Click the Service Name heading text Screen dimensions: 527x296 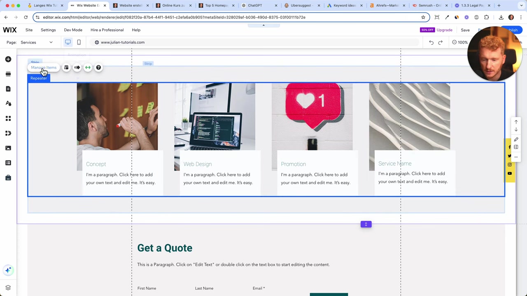point(395,164)
